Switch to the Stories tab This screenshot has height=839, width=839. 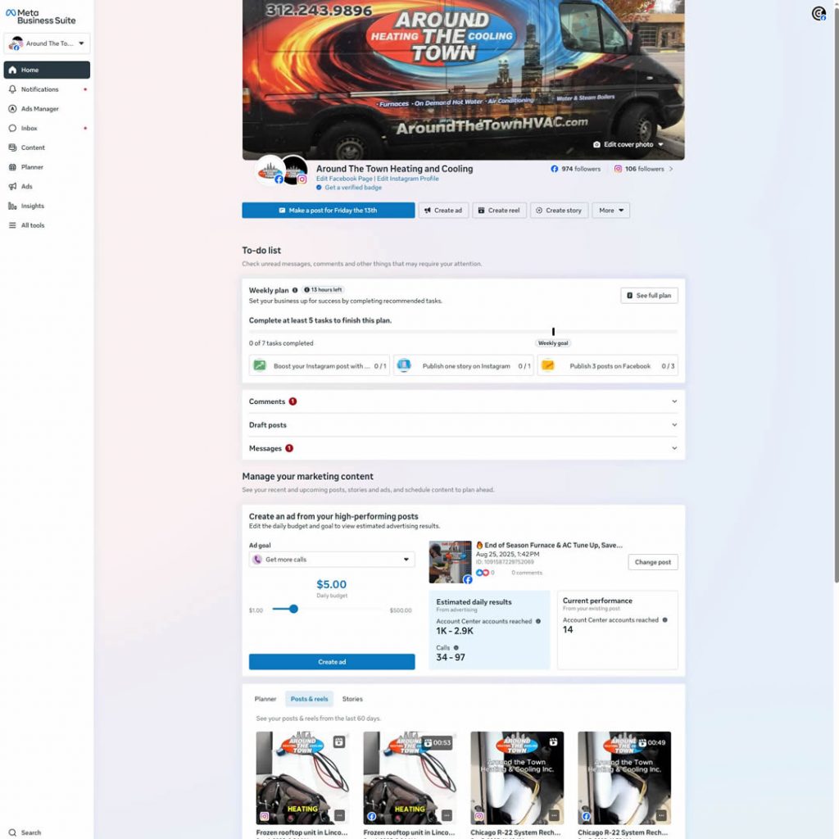352,699
